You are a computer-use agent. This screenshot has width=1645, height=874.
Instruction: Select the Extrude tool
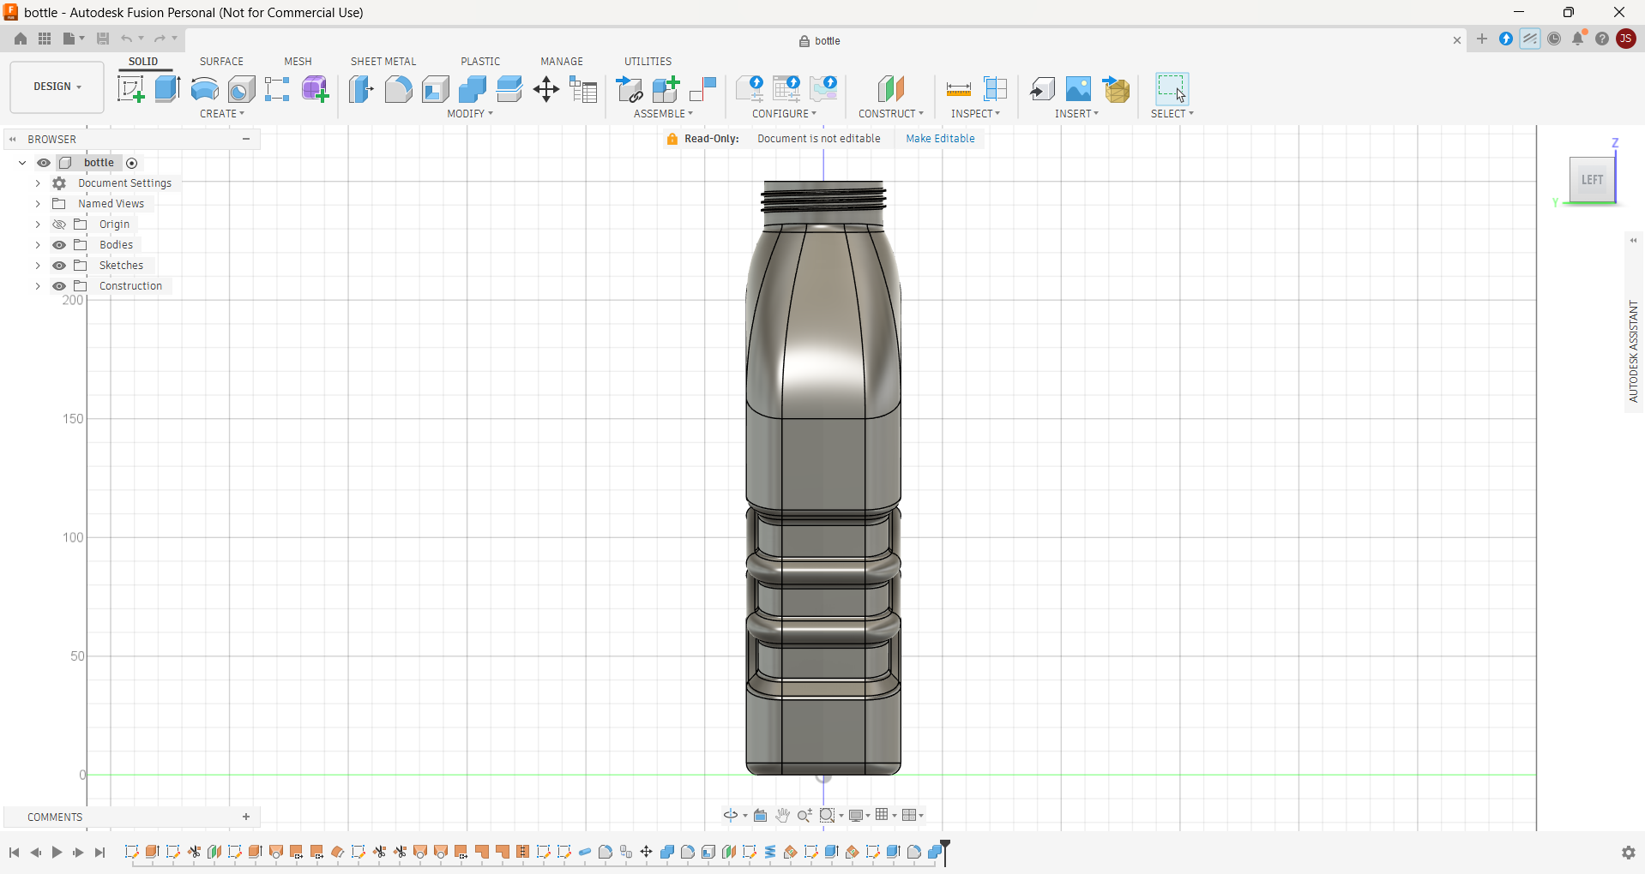[167, 89]
